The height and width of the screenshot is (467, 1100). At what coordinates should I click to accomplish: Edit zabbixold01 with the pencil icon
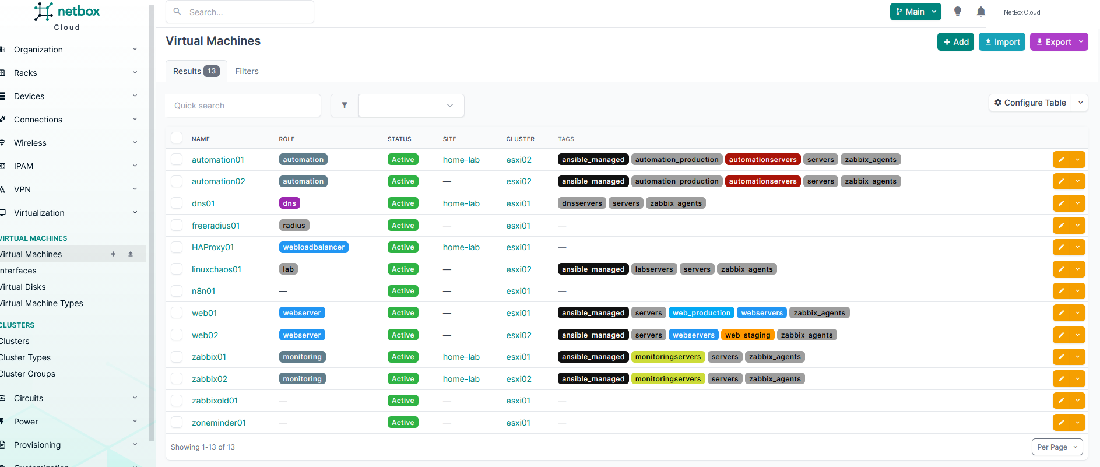pos(1062,401)
